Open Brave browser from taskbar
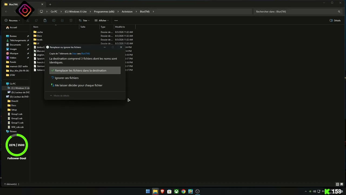The height and width of the screenshot is (195, 346). [x=162, y=191]
